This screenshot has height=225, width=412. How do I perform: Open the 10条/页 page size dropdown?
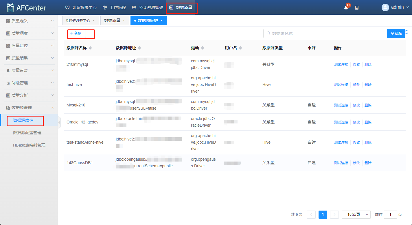click(356, 214)
